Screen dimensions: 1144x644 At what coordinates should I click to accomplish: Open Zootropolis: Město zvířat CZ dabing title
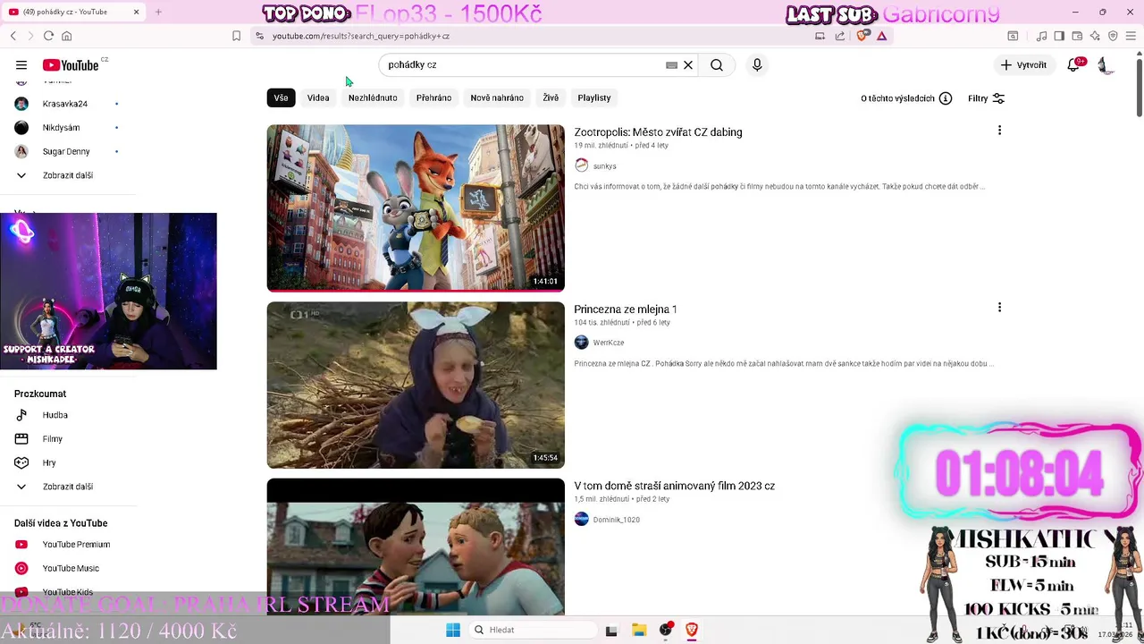658,132
